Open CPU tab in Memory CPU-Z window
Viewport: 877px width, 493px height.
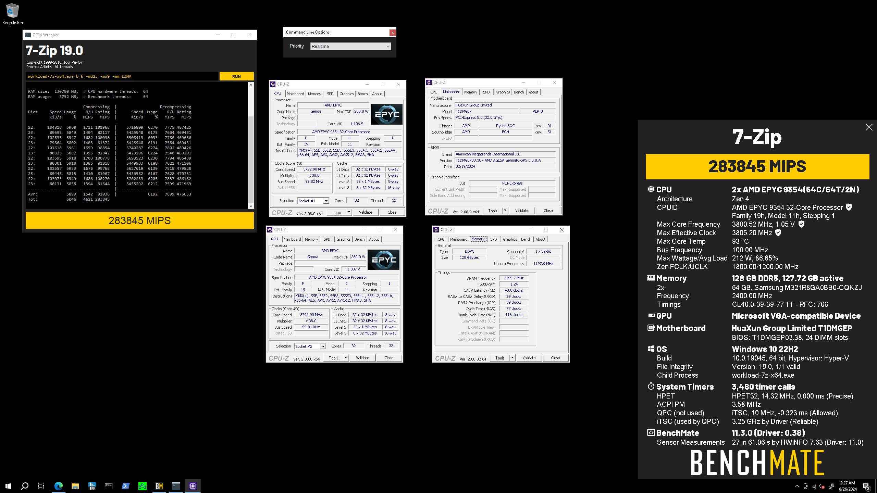click(441, 239)
